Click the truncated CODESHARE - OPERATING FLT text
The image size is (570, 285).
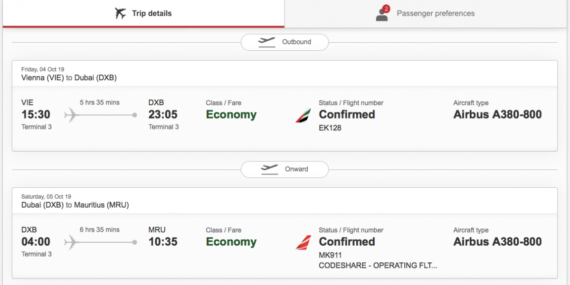[378, 266]
